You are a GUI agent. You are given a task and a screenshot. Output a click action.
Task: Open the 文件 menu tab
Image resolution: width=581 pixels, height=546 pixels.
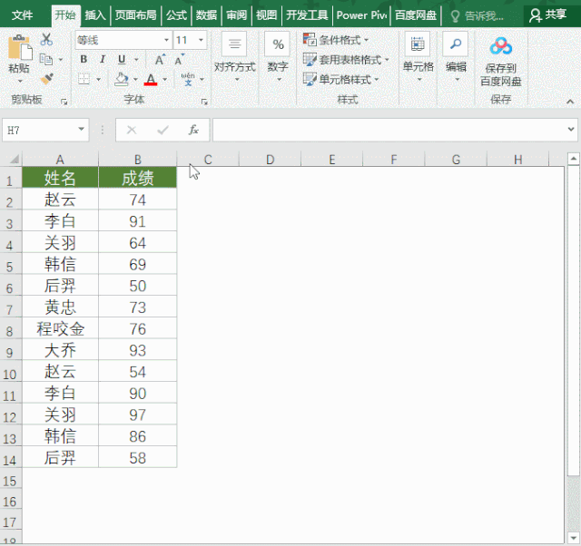point(22,15)
